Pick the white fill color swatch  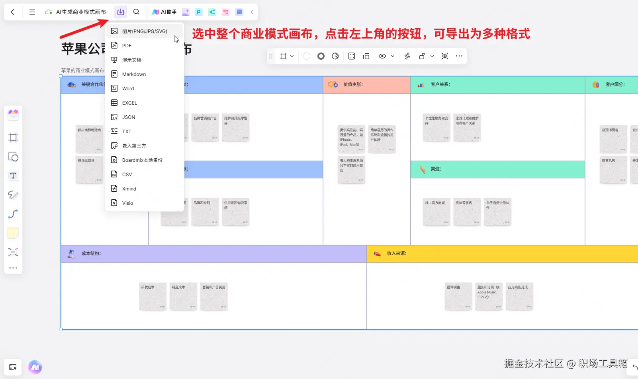click(x=307, y=56)
